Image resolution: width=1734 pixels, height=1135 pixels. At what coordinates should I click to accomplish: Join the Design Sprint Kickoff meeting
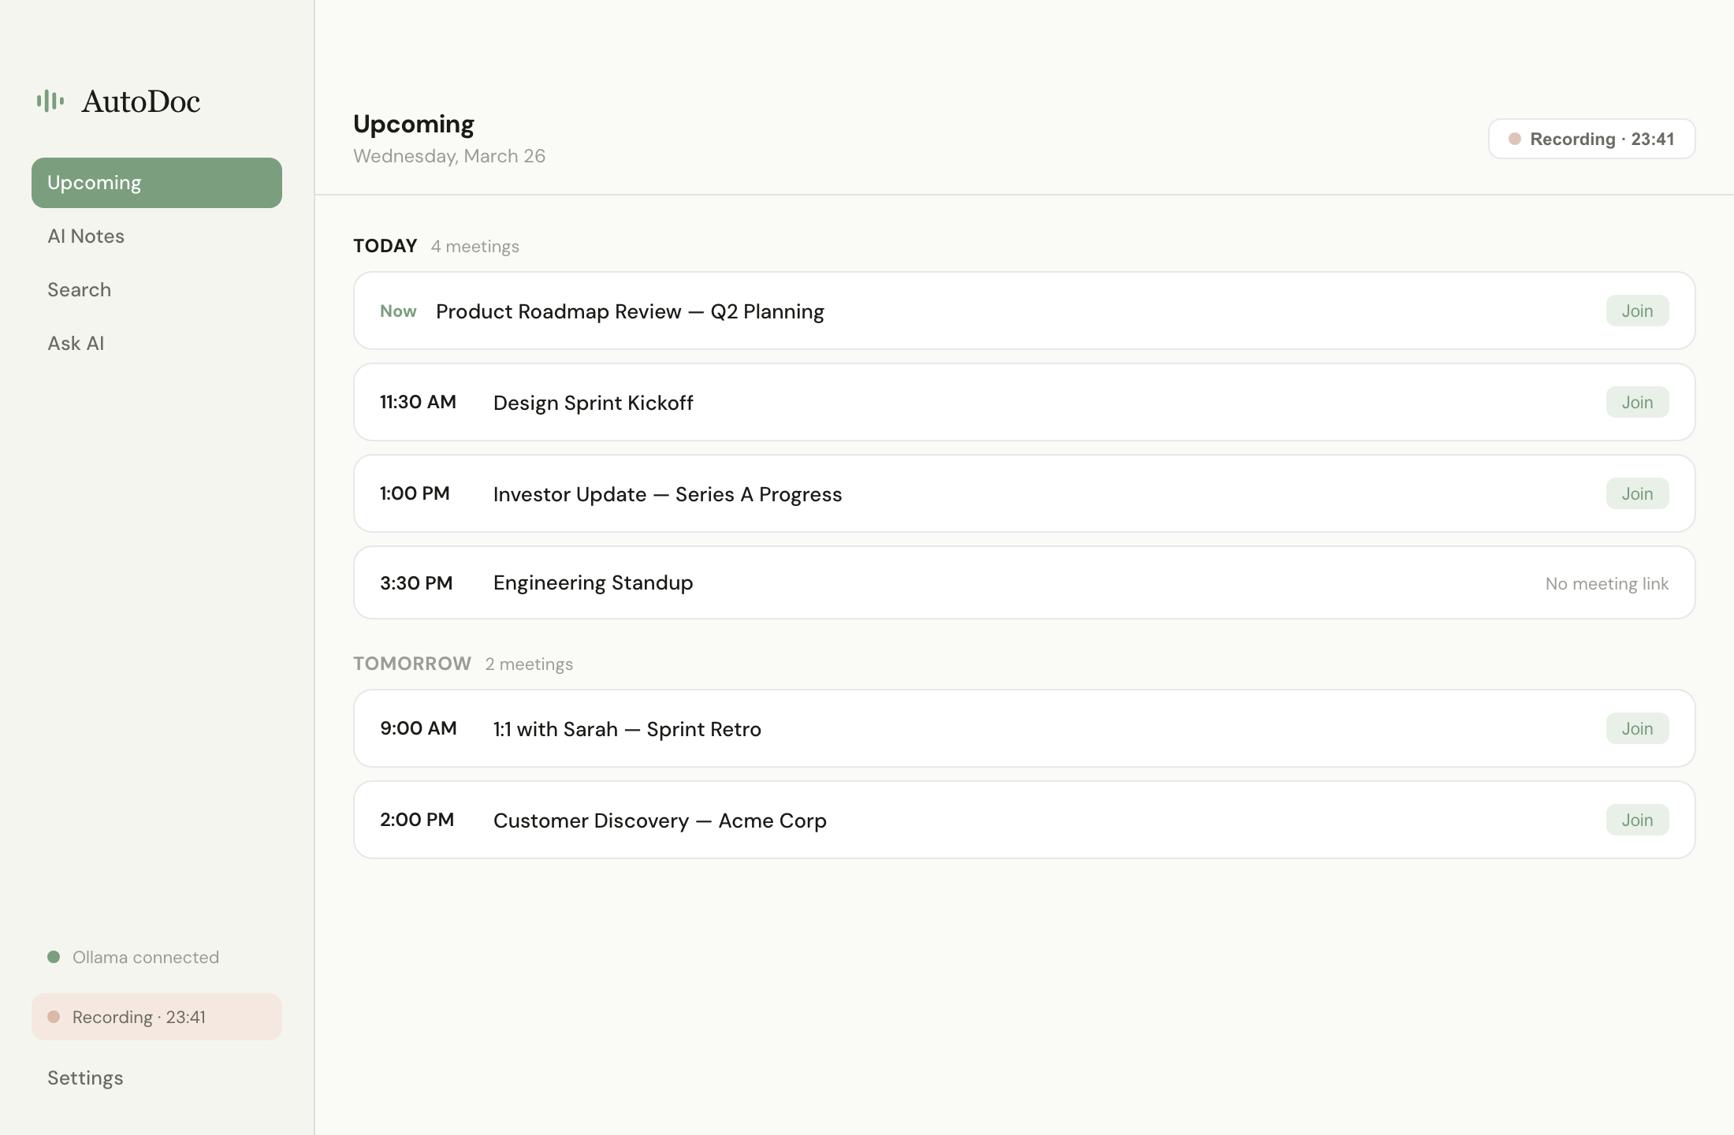(1637, 402)
